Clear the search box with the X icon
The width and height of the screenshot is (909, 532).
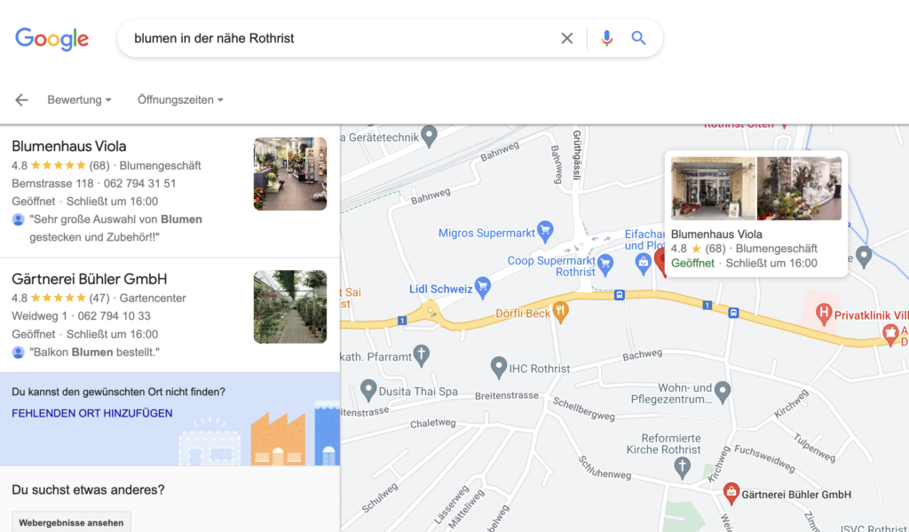pos(566,38)
